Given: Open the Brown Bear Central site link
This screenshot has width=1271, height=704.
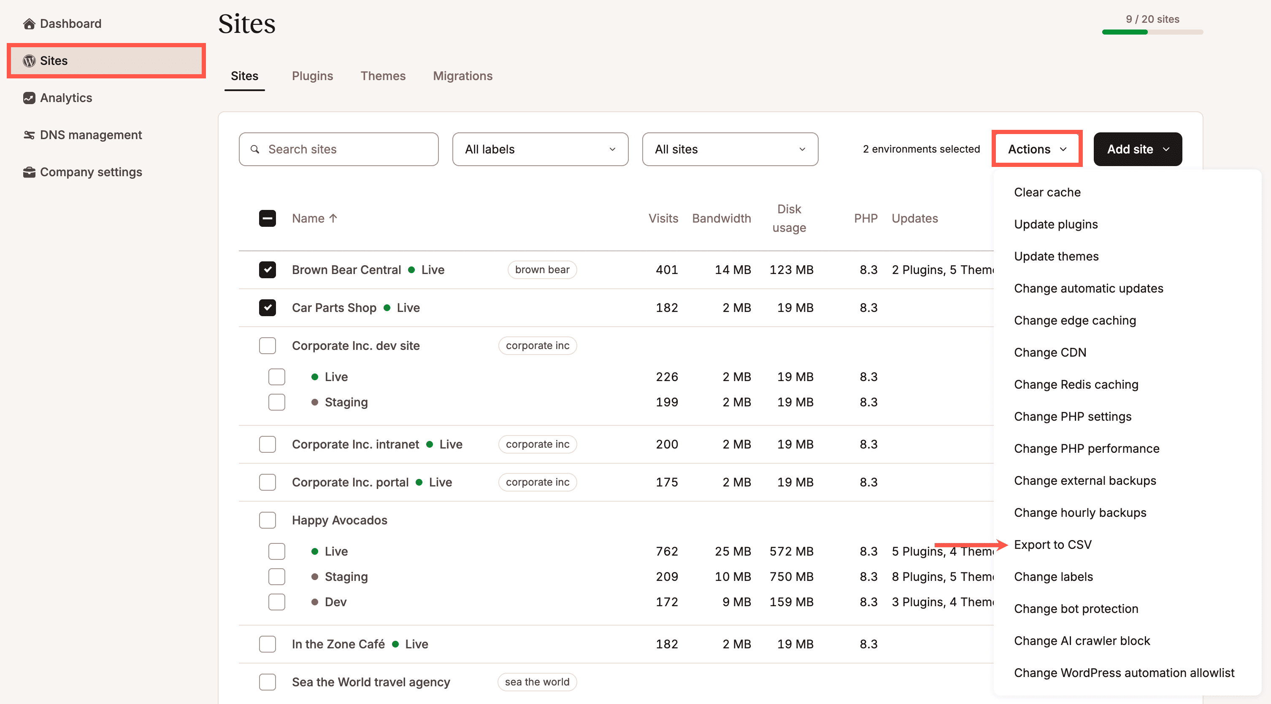Looking at the screenshot, I should point(346,270).
